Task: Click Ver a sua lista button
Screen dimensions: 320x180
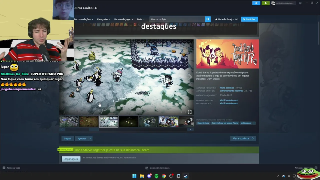Action: point(243,138)
